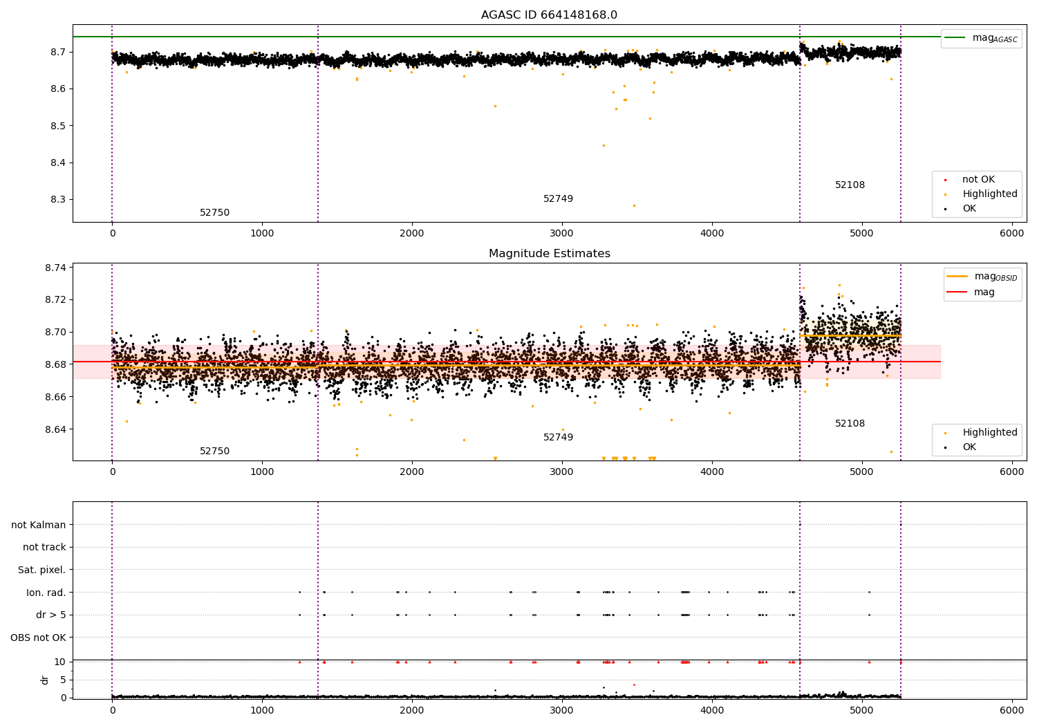Click y-axis tick 8.5 in top plot
The width and height of the screenshot is (1037, 726).
tap(58, 126)
